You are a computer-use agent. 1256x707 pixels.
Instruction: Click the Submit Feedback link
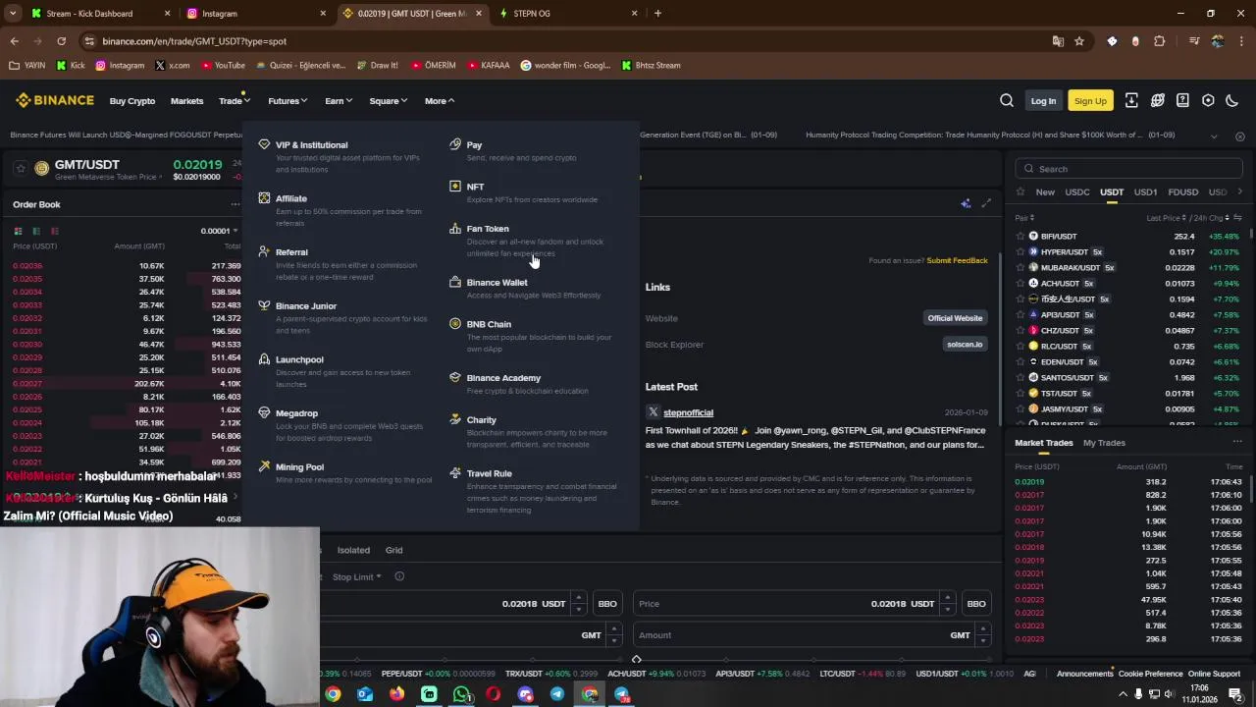957,260
